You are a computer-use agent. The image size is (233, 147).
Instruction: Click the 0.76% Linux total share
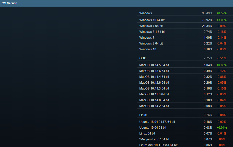click(x=208, y=115)
